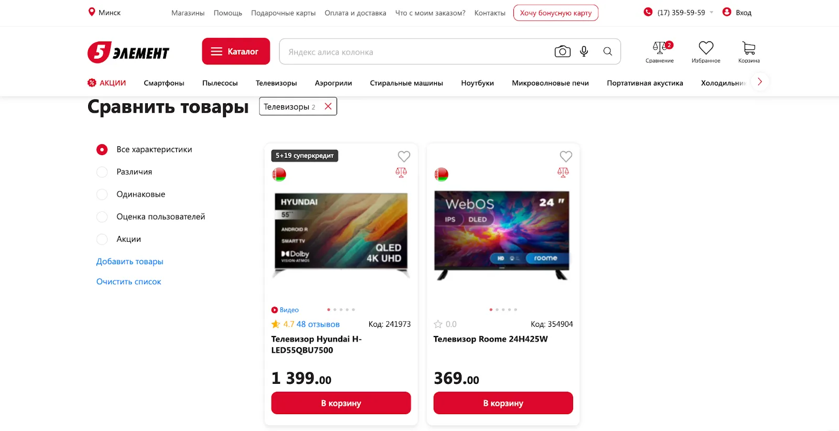Click compare scales icon on Roome TV card
Screen dimensions: 839x431
tap(563, 172)
